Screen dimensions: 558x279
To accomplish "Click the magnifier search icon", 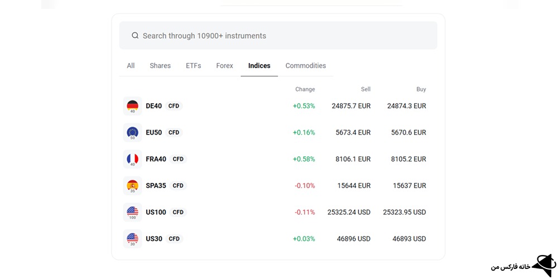I will pyautogui.click(x=135, y=36).
